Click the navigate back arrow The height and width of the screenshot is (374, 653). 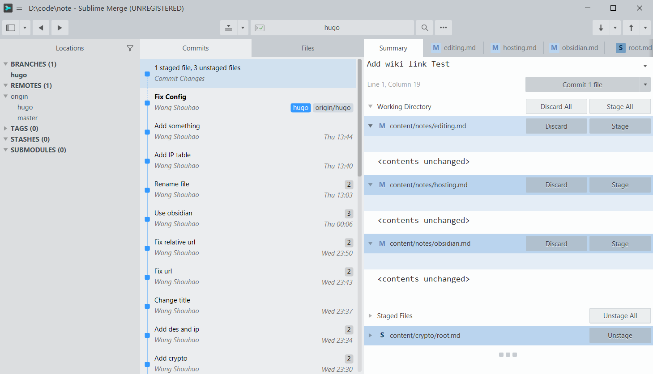[x=41, y=28]
